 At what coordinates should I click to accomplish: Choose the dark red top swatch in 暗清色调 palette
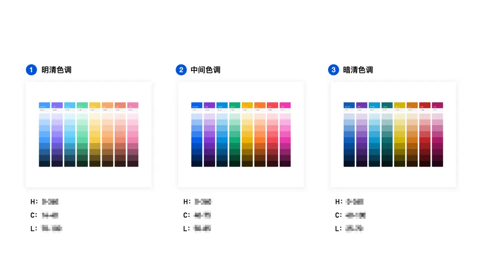coord(425,105)
